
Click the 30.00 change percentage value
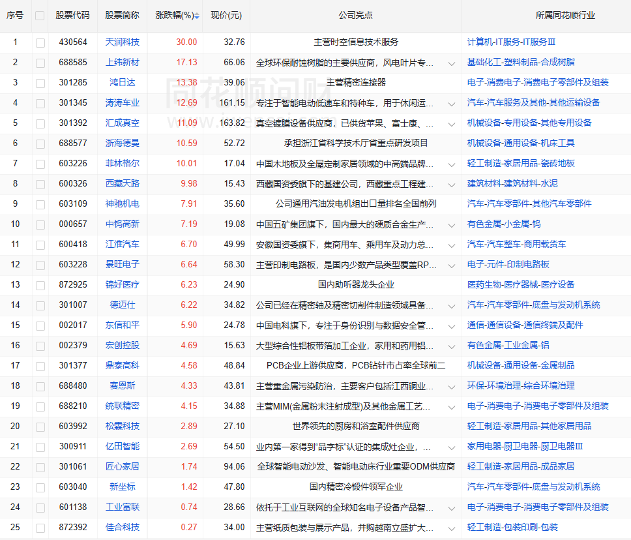(186, 42)
